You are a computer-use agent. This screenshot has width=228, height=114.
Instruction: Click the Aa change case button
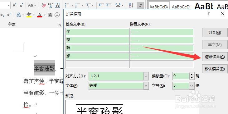coord(31,5)
